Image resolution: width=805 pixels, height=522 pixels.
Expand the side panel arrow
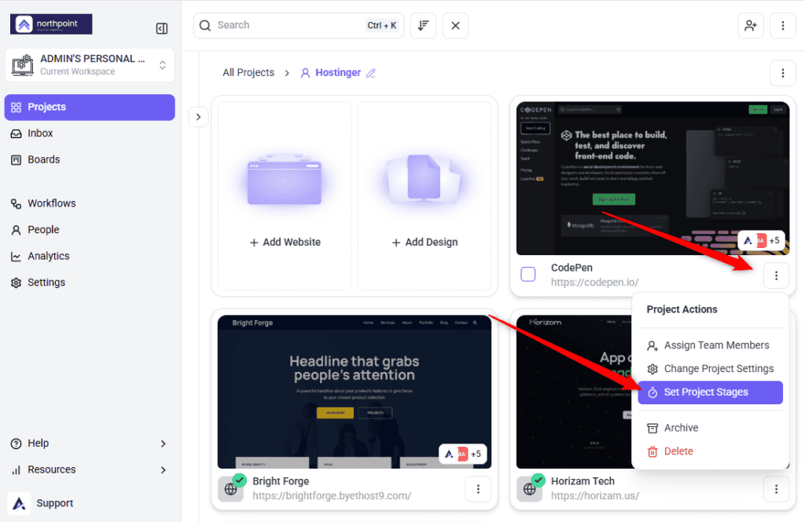198,117
